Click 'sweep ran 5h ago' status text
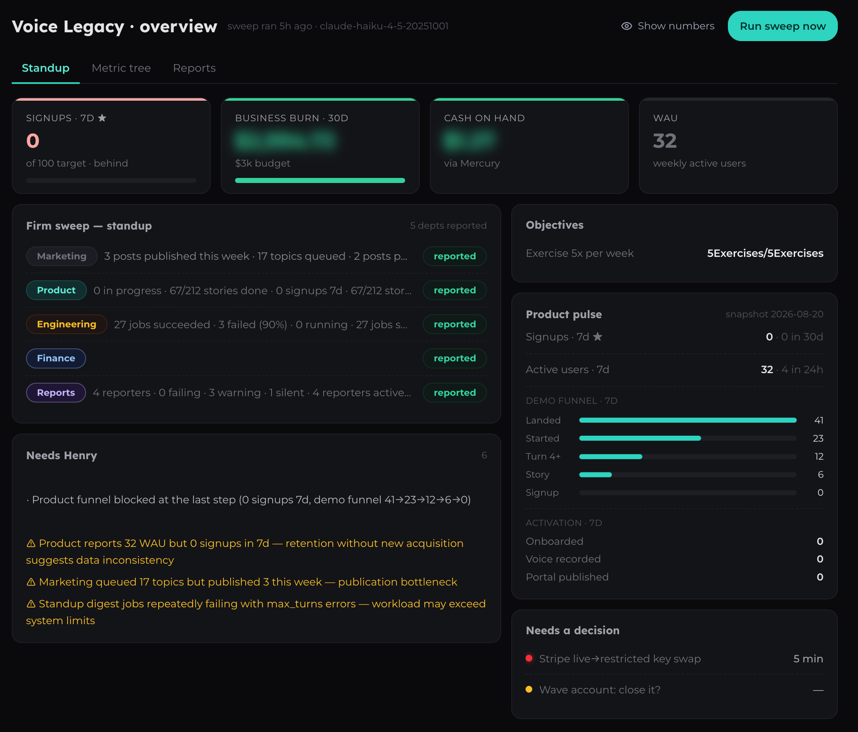Viewport: 858px width, 732px height. click(269, 26)
